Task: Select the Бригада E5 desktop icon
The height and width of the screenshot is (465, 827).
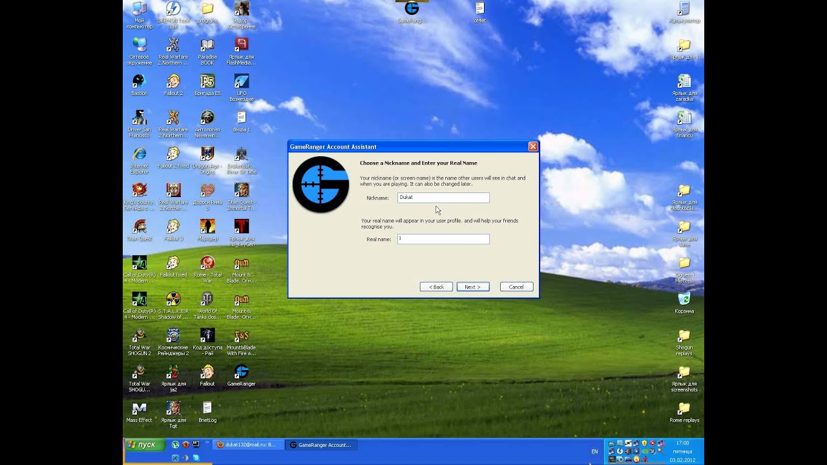Action: pos(207,85)
